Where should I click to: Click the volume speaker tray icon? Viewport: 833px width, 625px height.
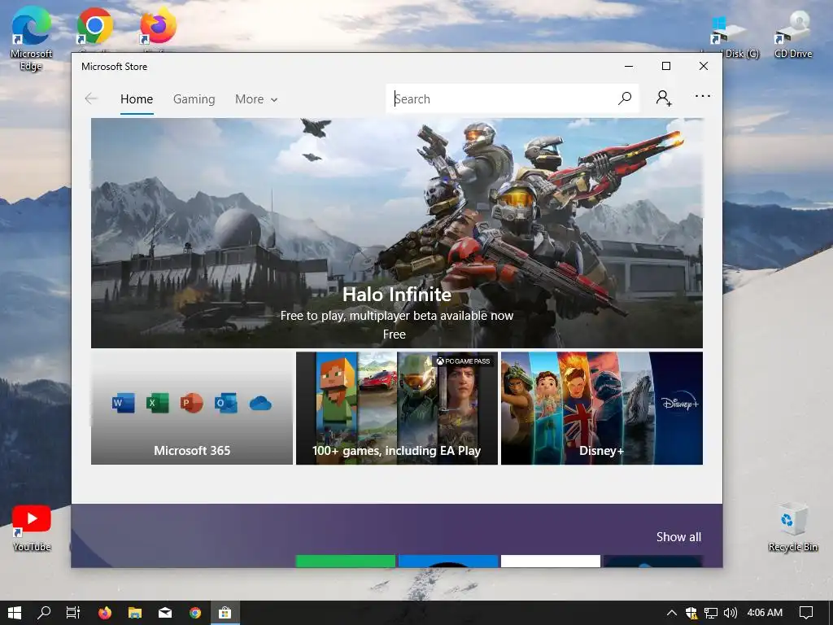coord(730,613)
